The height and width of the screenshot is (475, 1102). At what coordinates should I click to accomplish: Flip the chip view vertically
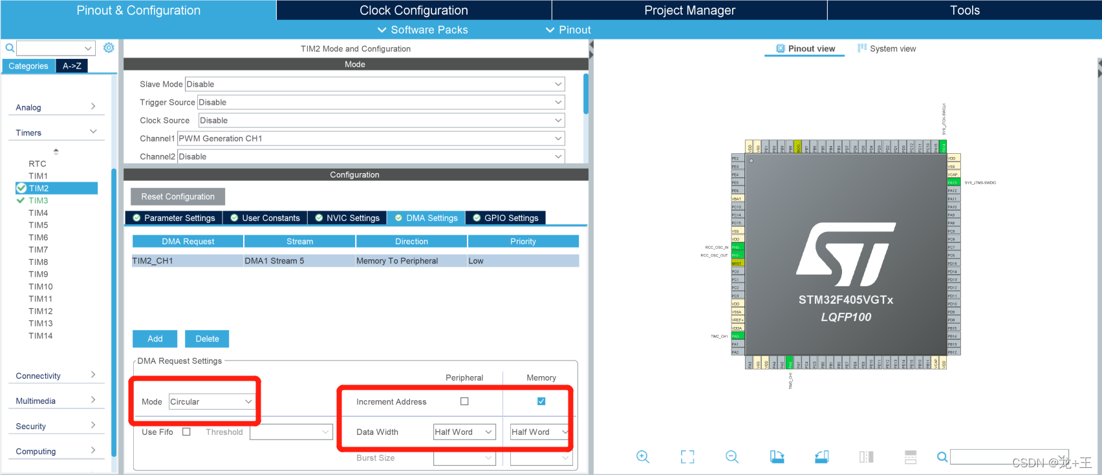(911, 457)
